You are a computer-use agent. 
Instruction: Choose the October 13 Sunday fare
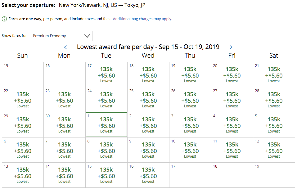pyautogui.click(x=23, y=175)
